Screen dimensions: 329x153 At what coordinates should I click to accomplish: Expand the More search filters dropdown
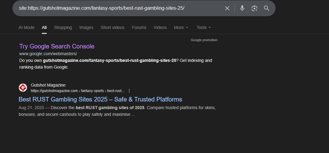pos(181,28)
